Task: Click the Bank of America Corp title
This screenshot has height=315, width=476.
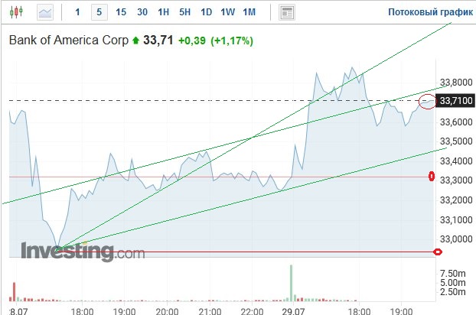Action: pos(69,40)
